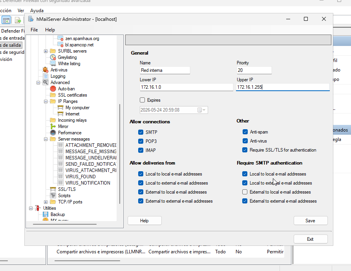
Task: Uncheck IMAP allow connections
Action: click(x=141, y=150)
